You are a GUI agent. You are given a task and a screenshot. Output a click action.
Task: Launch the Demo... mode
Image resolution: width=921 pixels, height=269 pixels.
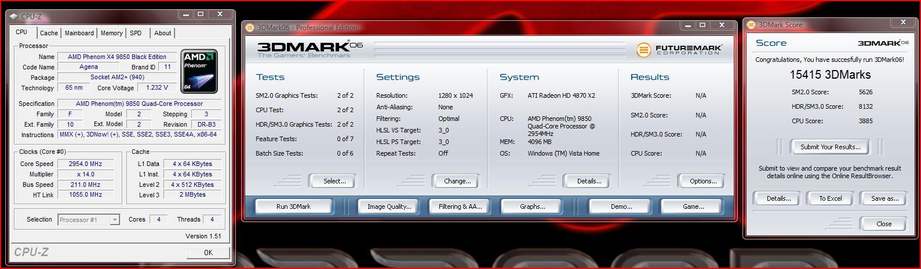(x=621, y=207)
